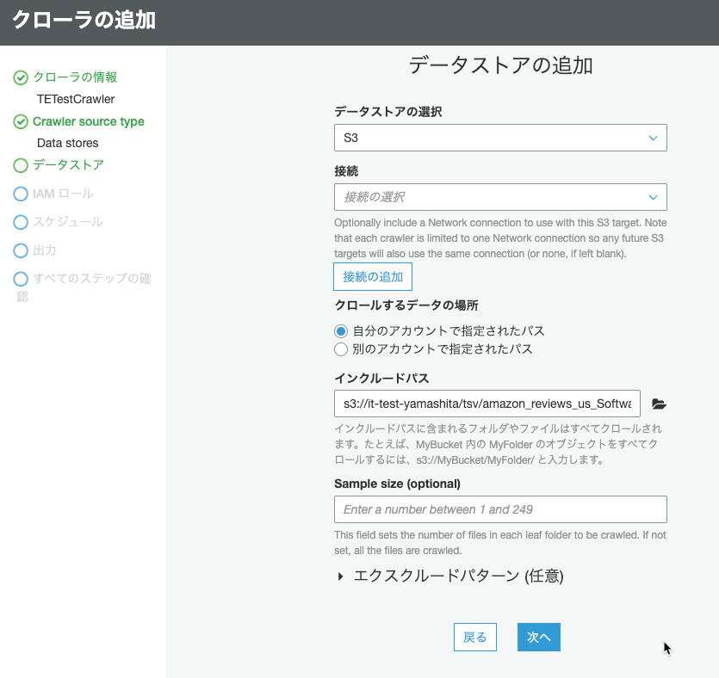Click the クロールするデータの場所 label
The image size is (719, 678).
pyautogui.click(x=406, y=305)
